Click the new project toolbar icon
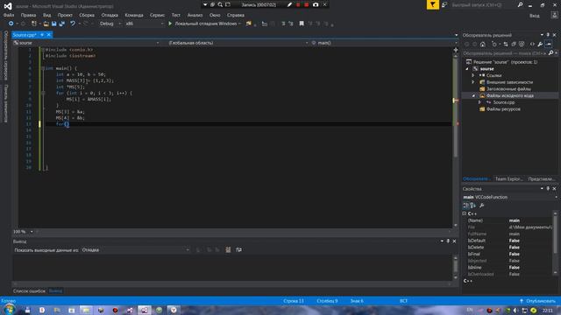Viewport: 561px width, 315px height. 34,24
